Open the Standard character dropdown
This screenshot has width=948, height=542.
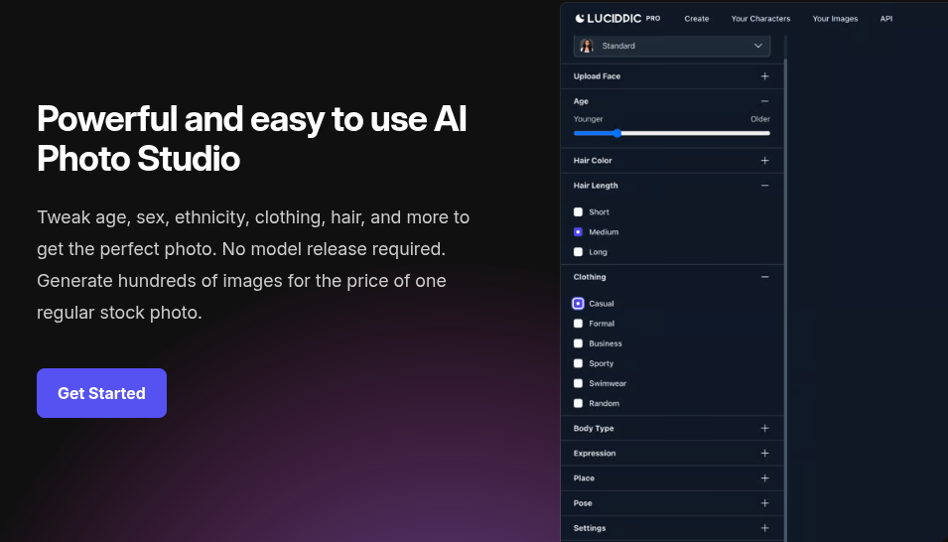point(672,46)
